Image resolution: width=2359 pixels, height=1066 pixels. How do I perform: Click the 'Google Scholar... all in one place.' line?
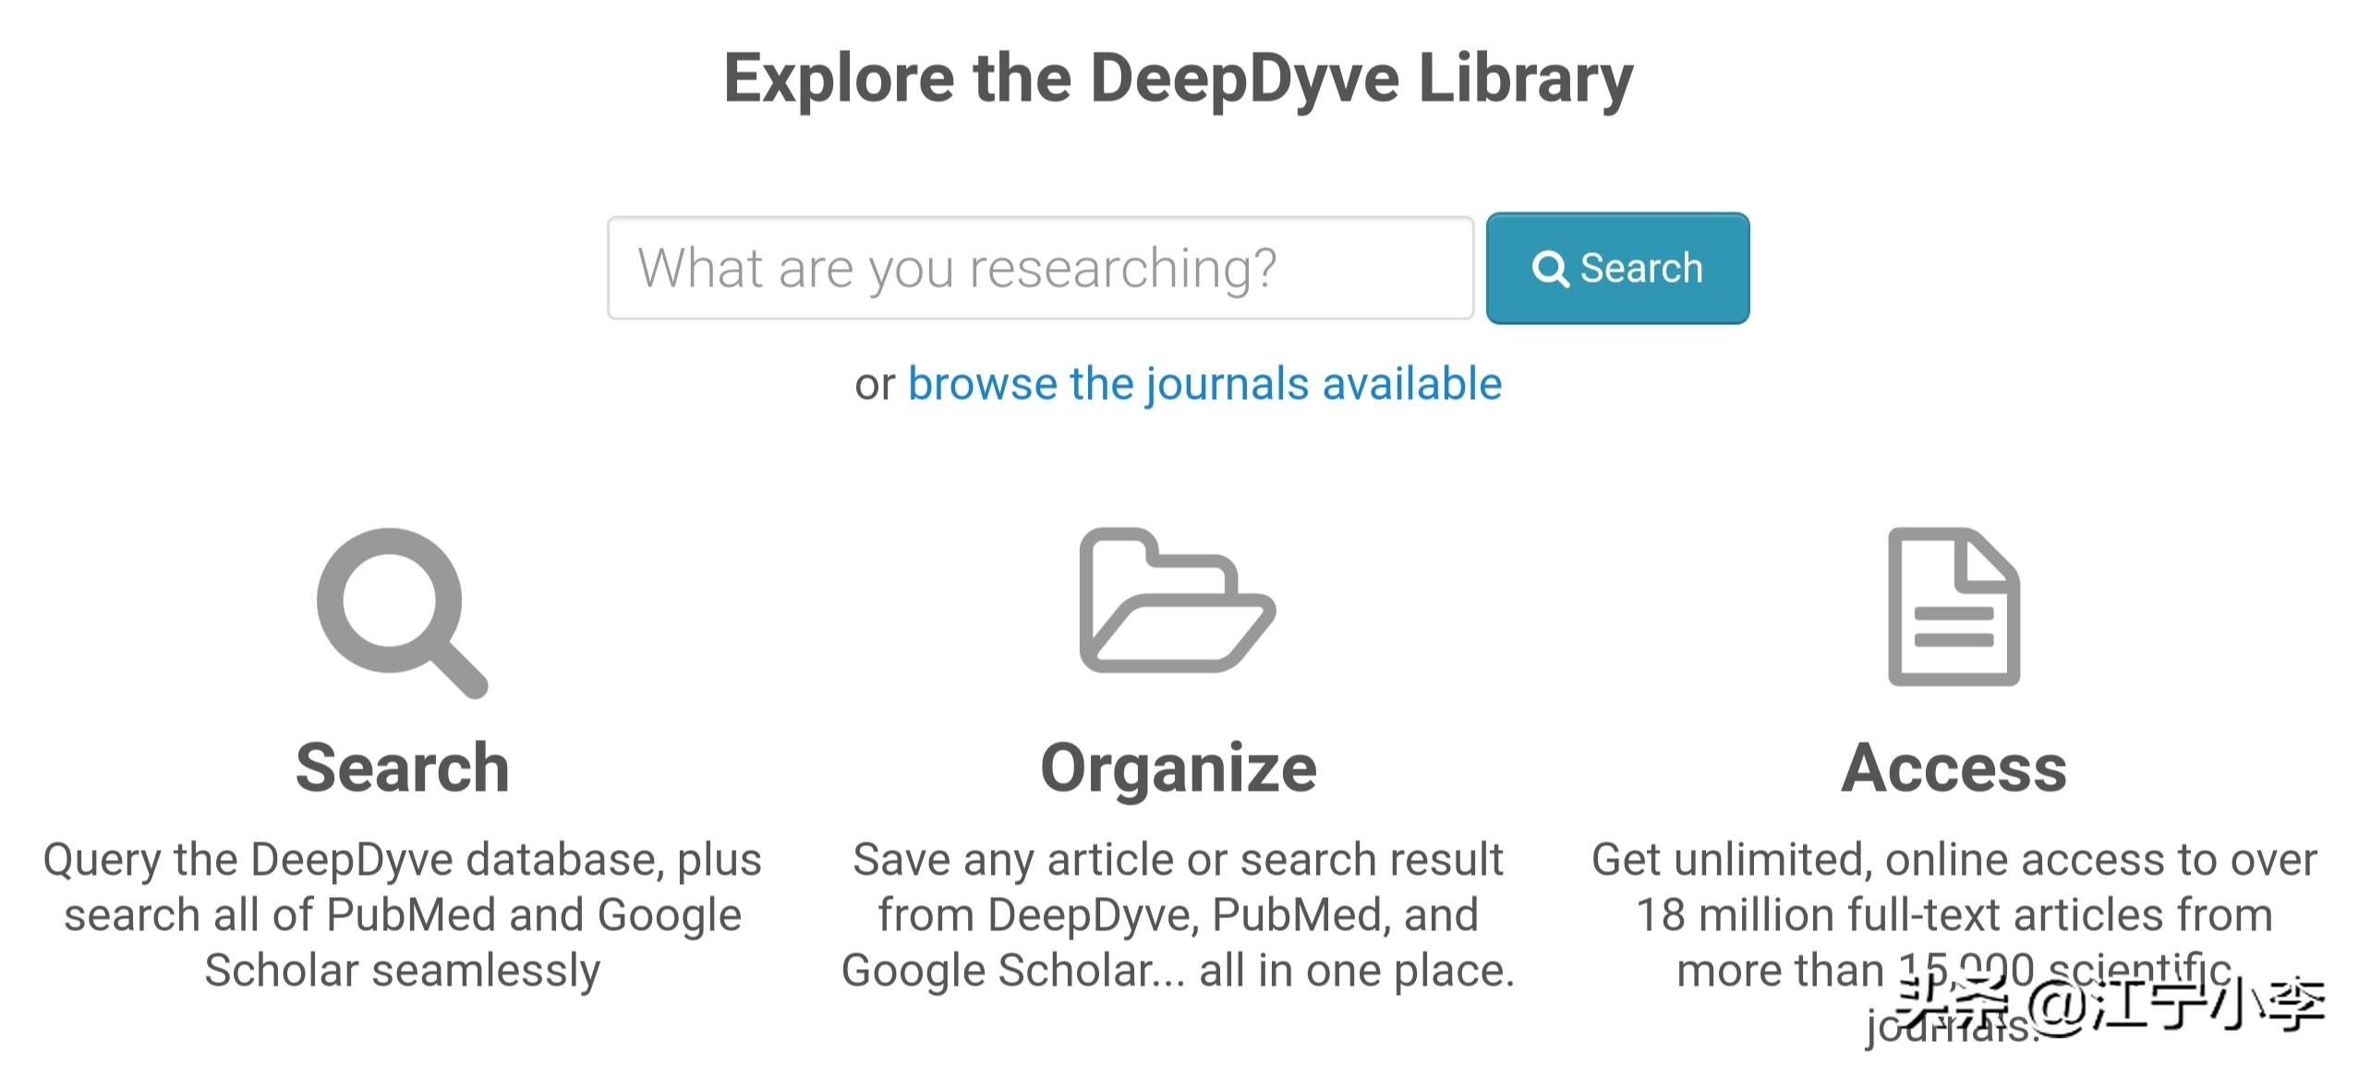tap(1178, 971)
